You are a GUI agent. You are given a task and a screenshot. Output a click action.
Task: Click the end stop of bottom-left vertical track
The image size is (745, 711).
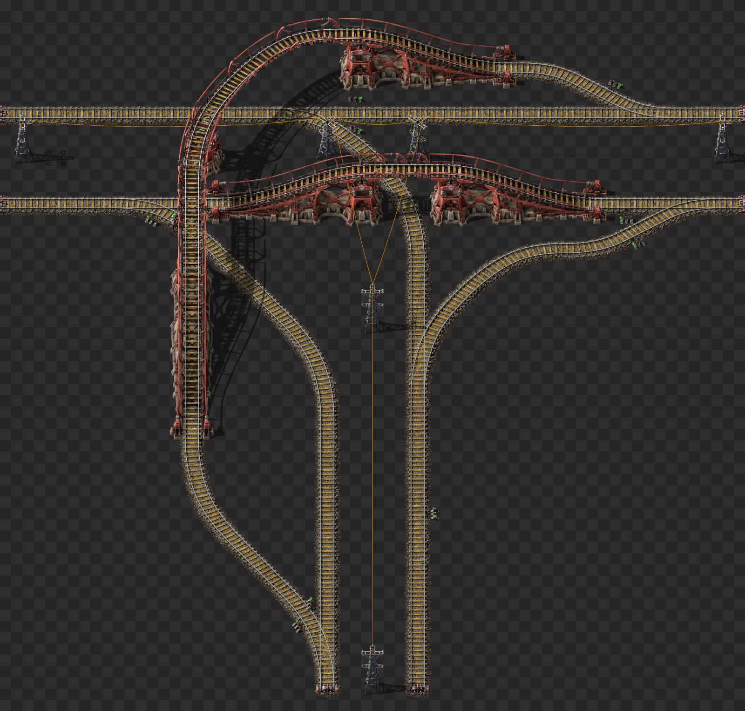(x=327, y=690)
